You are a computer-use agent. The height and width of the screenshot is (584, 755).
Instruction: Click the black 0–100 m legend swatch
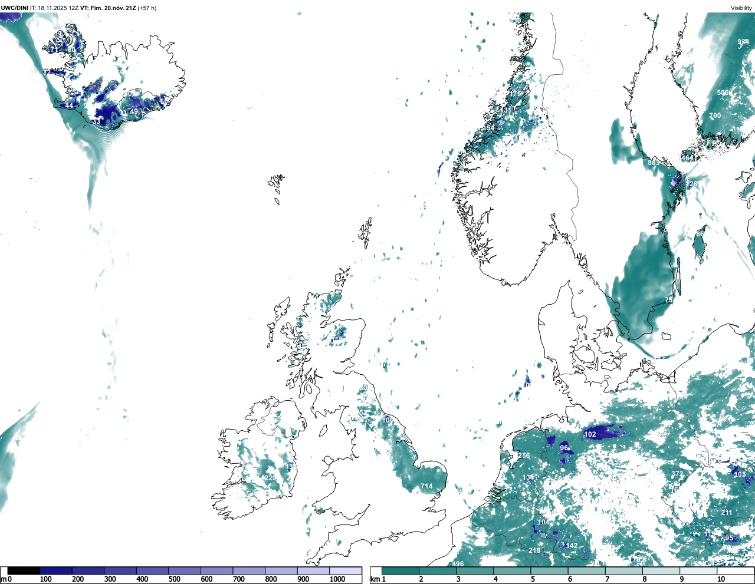pos(24,570)
